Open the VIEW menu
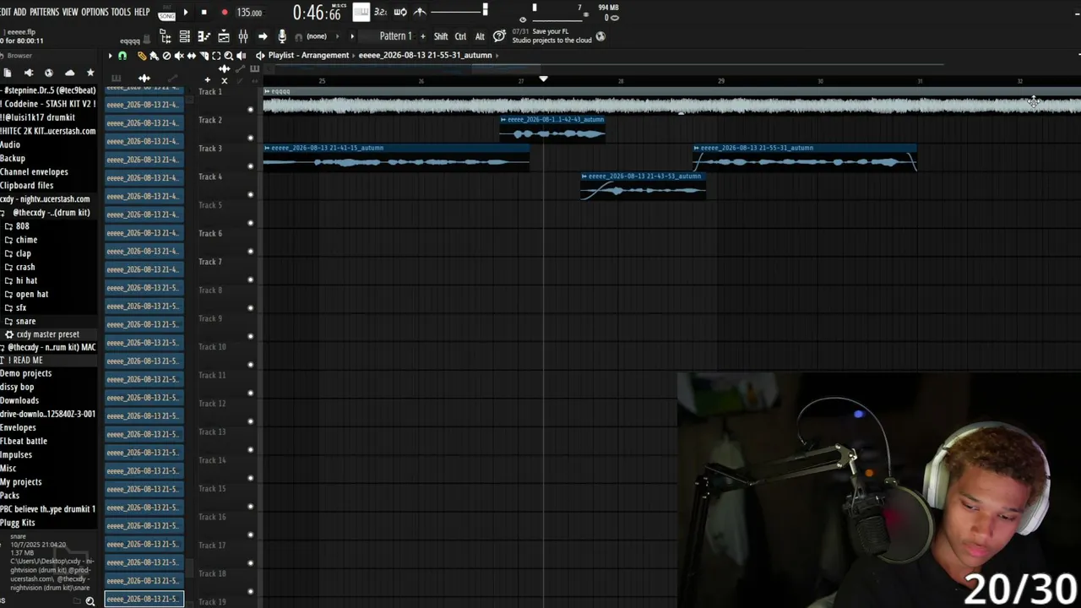1081x608 pixels. pyautogui.click(x=70, y=12)
